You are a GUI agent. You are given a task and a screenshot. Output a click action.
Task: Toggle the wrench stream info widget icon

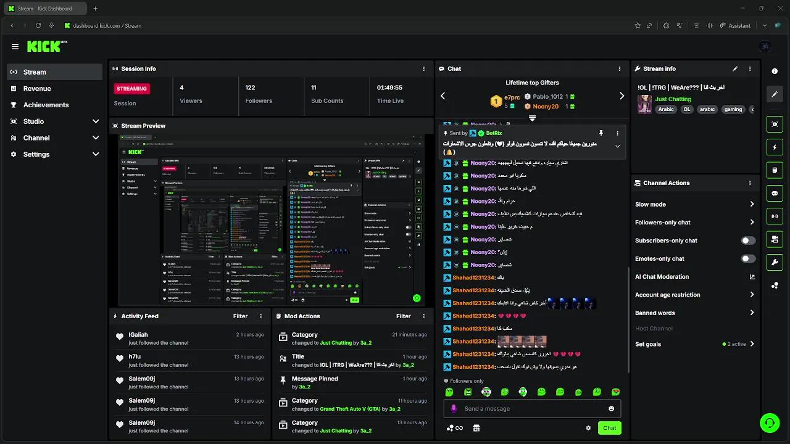(x=775, y=263)
